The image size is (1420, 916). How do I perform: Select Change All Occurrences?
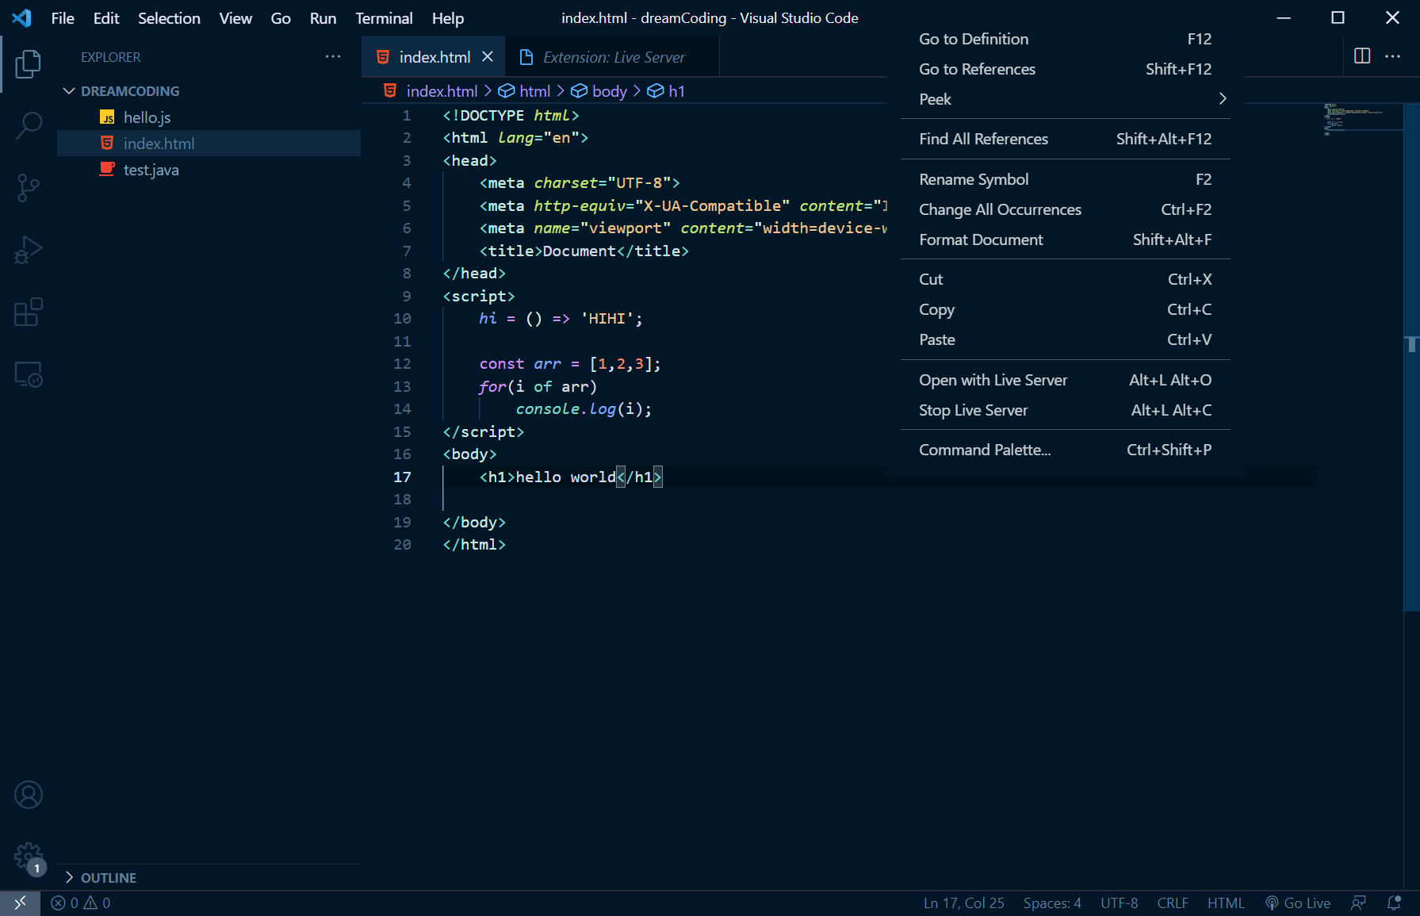point(1065,209)
